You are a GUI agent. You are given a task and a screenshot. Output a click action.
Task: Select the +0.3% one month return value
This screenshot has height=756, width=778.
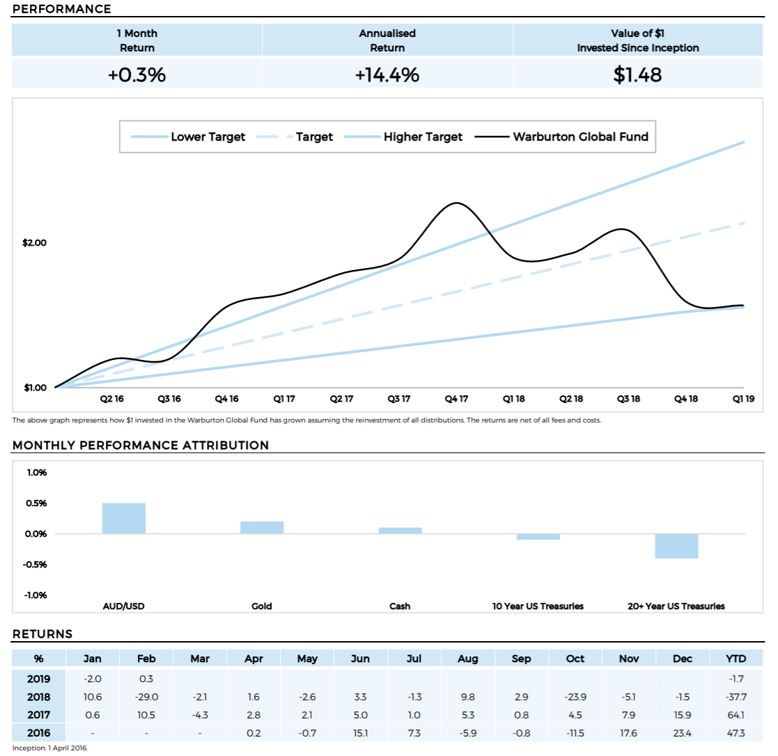[137, 75]
